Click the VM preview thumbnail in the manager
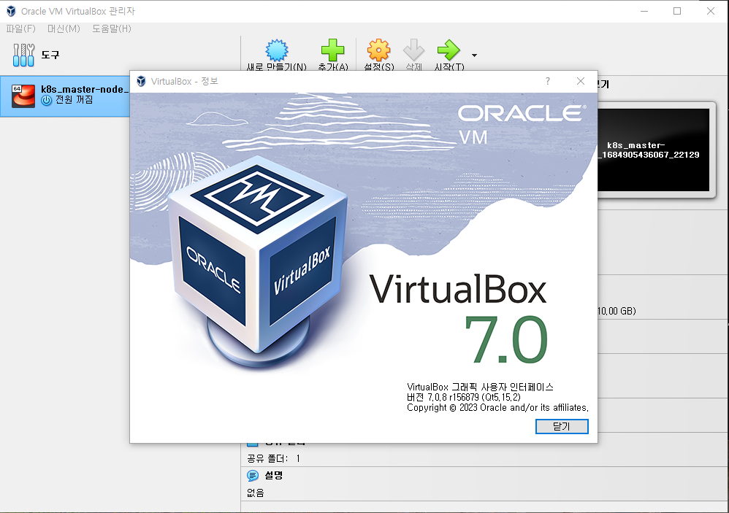The height and width of the screenshot is (513, 729). coord(653,150)
